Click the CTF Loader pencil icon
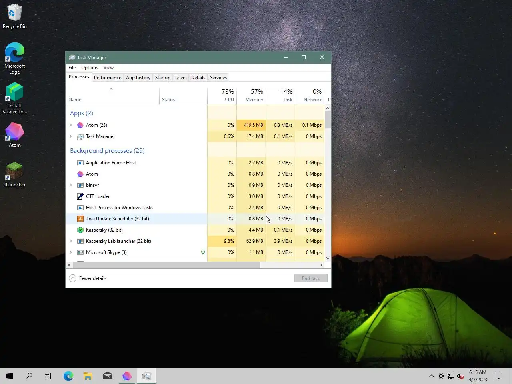 (80, 196)
